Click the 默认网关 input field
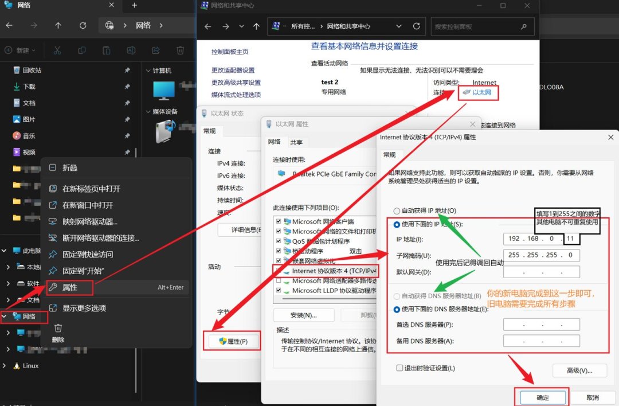This screenshot has width=619, height=406. coord(541,272)
